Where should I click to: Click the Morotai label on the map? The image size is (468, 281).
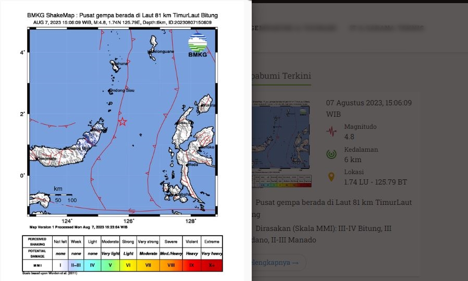click(x=208, y=105)
